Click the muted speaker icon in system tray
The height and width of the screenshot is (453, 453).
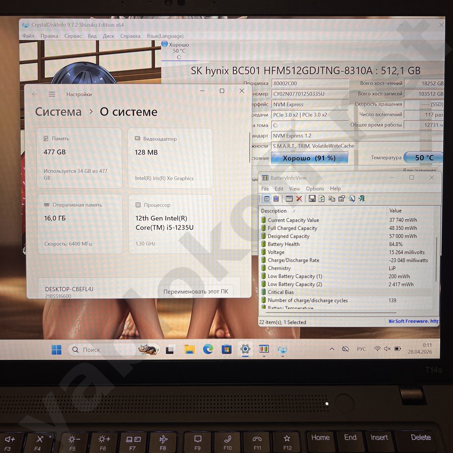pyautogui.click(x=387, y=349)
